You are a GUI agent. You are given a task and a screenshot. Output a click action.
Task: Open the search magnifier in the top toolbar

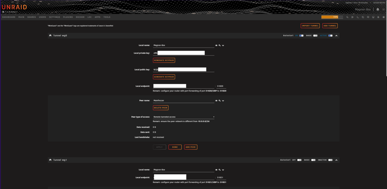pos(347,17)
